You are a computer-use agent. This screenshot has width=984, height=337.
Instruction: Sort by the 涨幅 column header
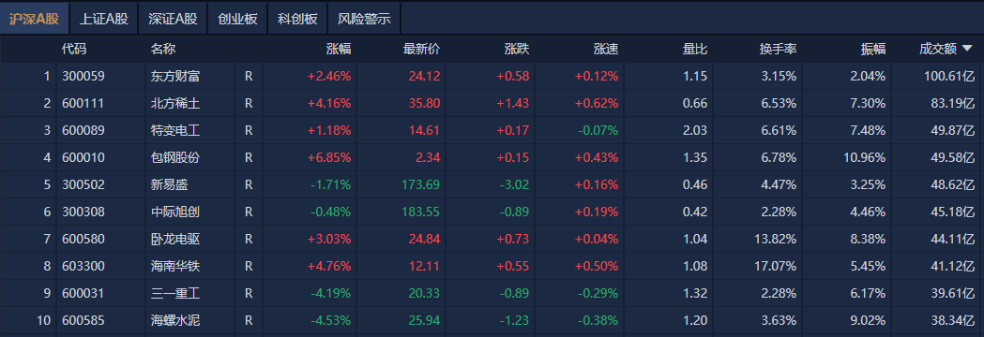pyautogui.click(x=339, y=49)
